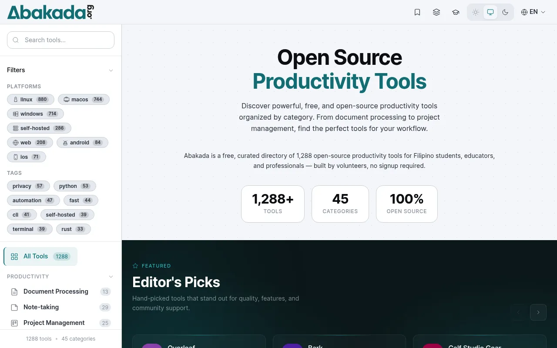This screenshot has width=557, height=348.
Task: Filter by the self-hosted tag with 39
Action: click(67, 215)
